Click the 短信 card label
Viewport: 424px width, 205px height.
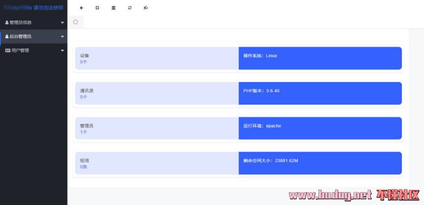point(84,161)
